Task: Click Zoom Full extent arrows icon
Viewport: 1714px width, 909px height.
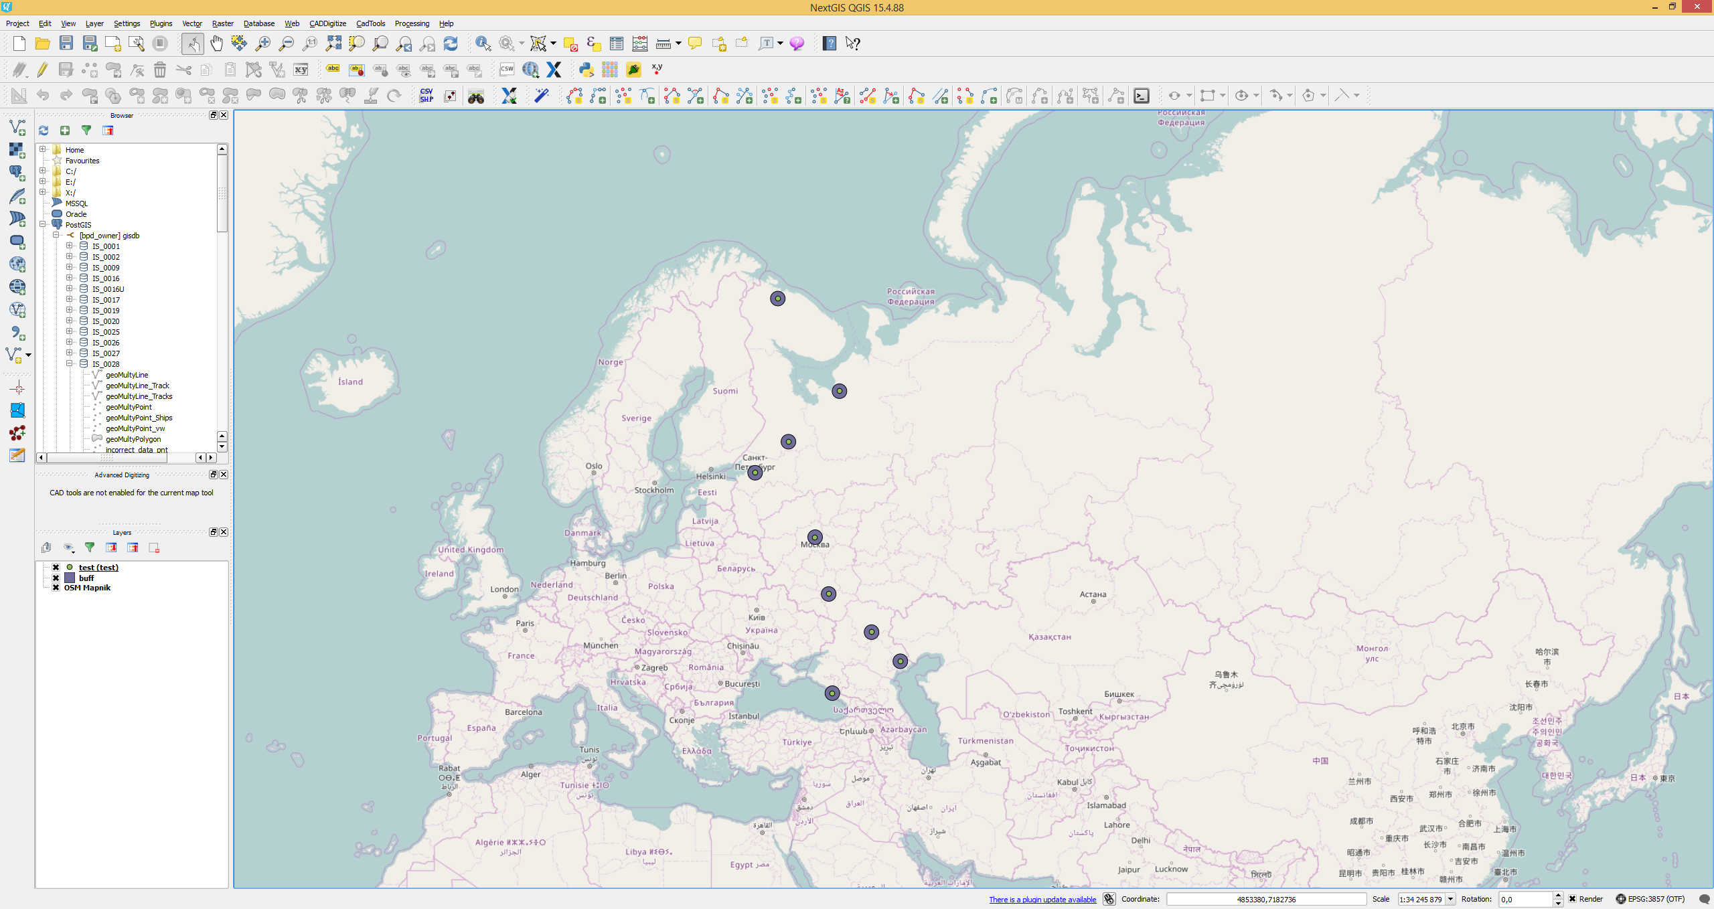Action: pyautogui.click(x=333, y=44)
